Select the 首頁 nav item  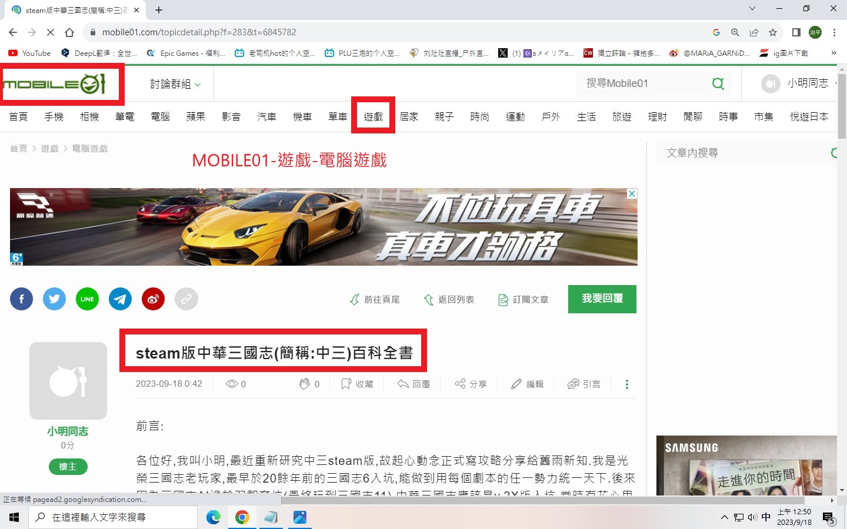click(18, 116)
